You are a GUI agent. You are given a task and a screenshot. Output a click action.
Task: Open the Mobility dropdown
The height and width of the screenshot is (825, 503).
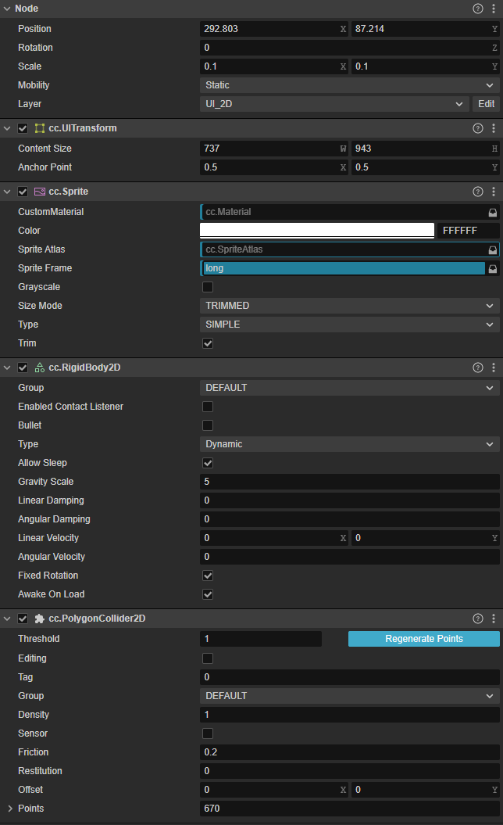pos(349,85)
